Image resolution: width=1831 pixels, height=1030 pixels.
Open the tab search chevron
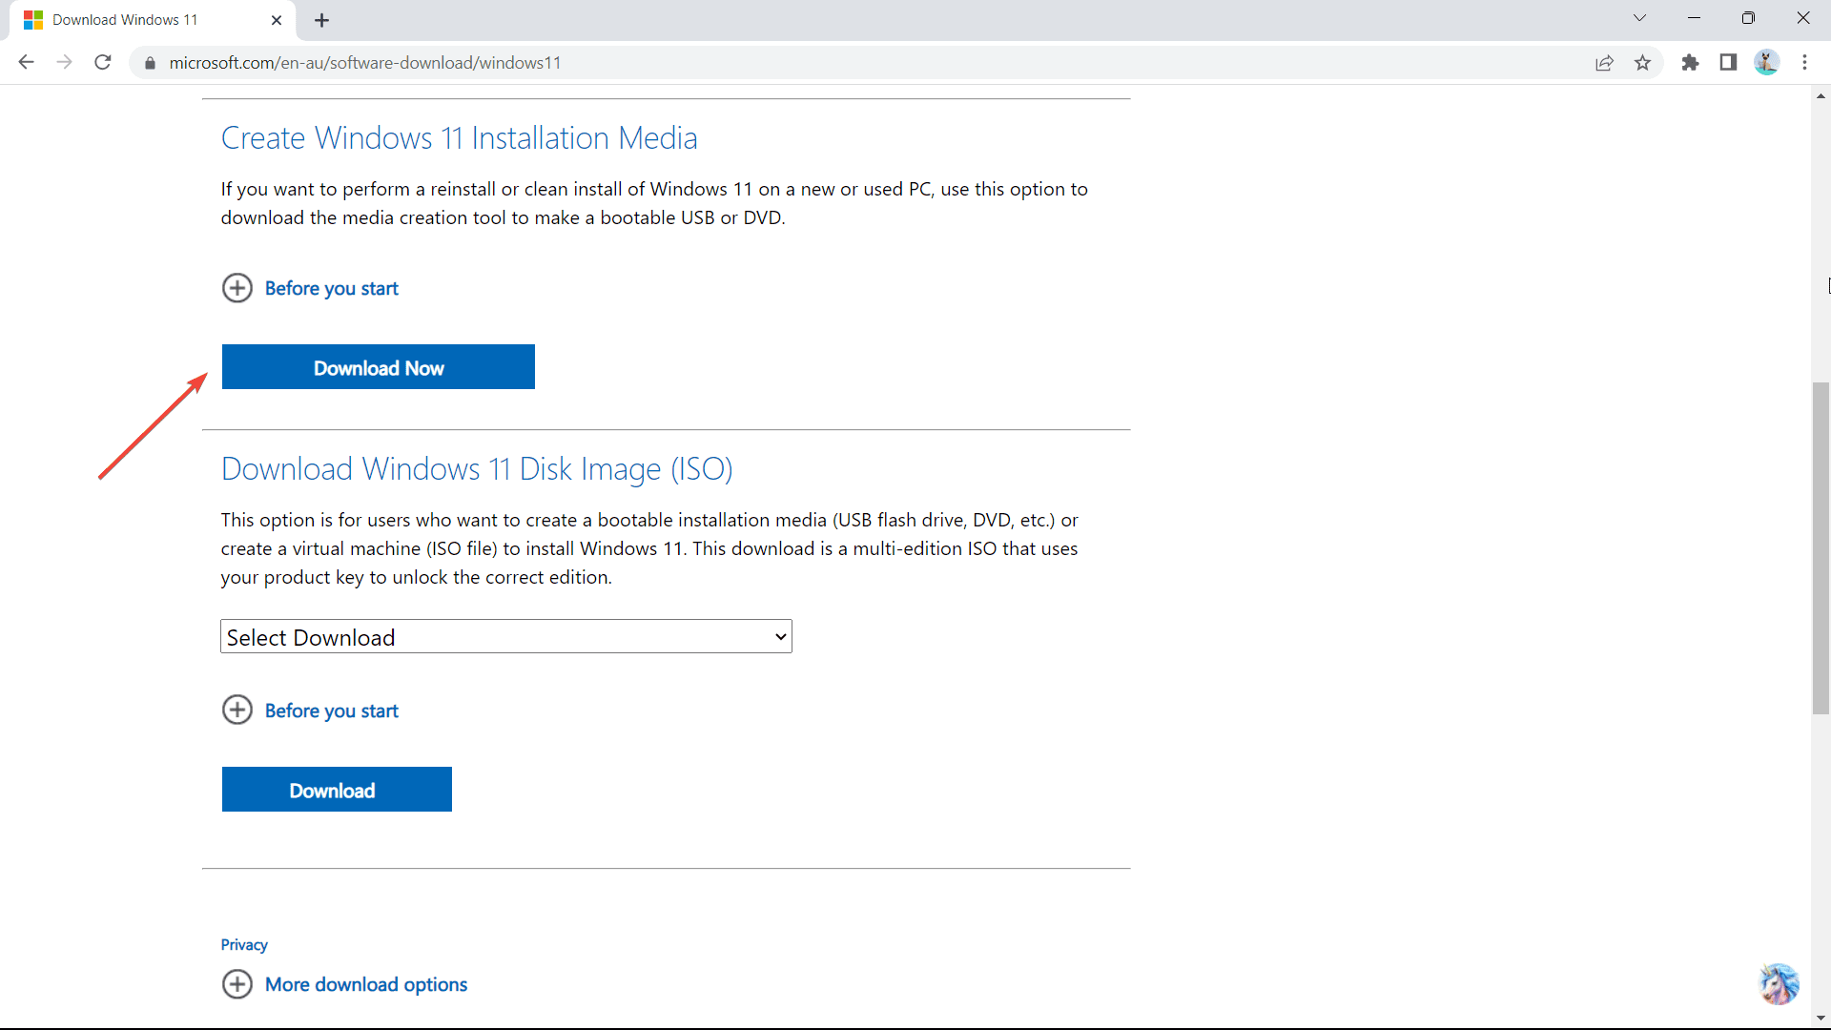(x=1639, y=18)
